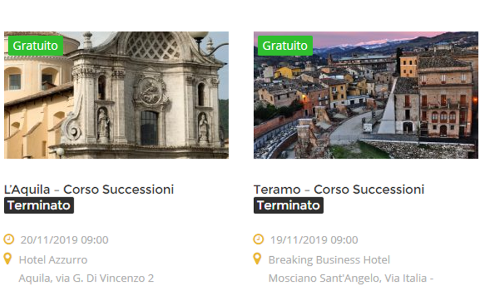This screenshot has height=300, width=482.
Task: Click the Hotel Azzurro venue name
Action: point(53,259)
